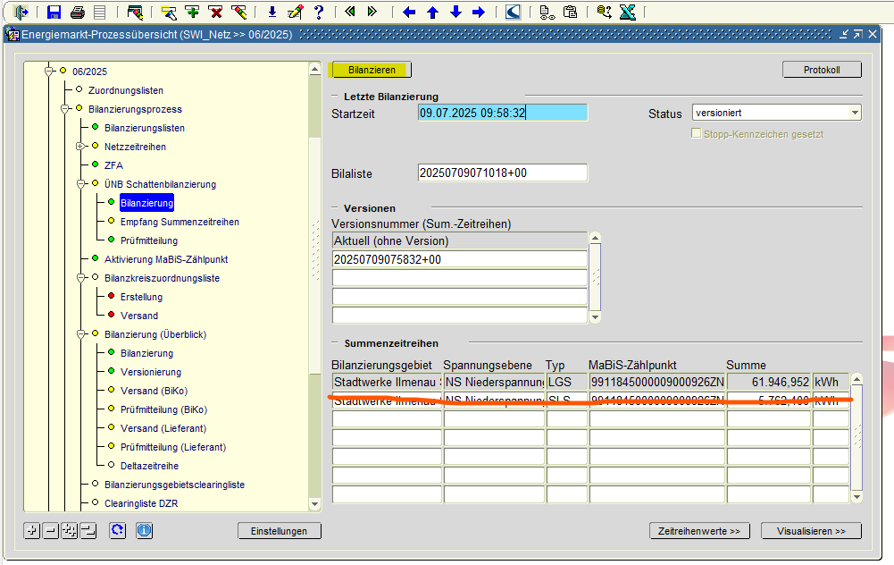Click the blue floppy disk save icon
This screenshot has width=894, height=565.
point(54,12)
